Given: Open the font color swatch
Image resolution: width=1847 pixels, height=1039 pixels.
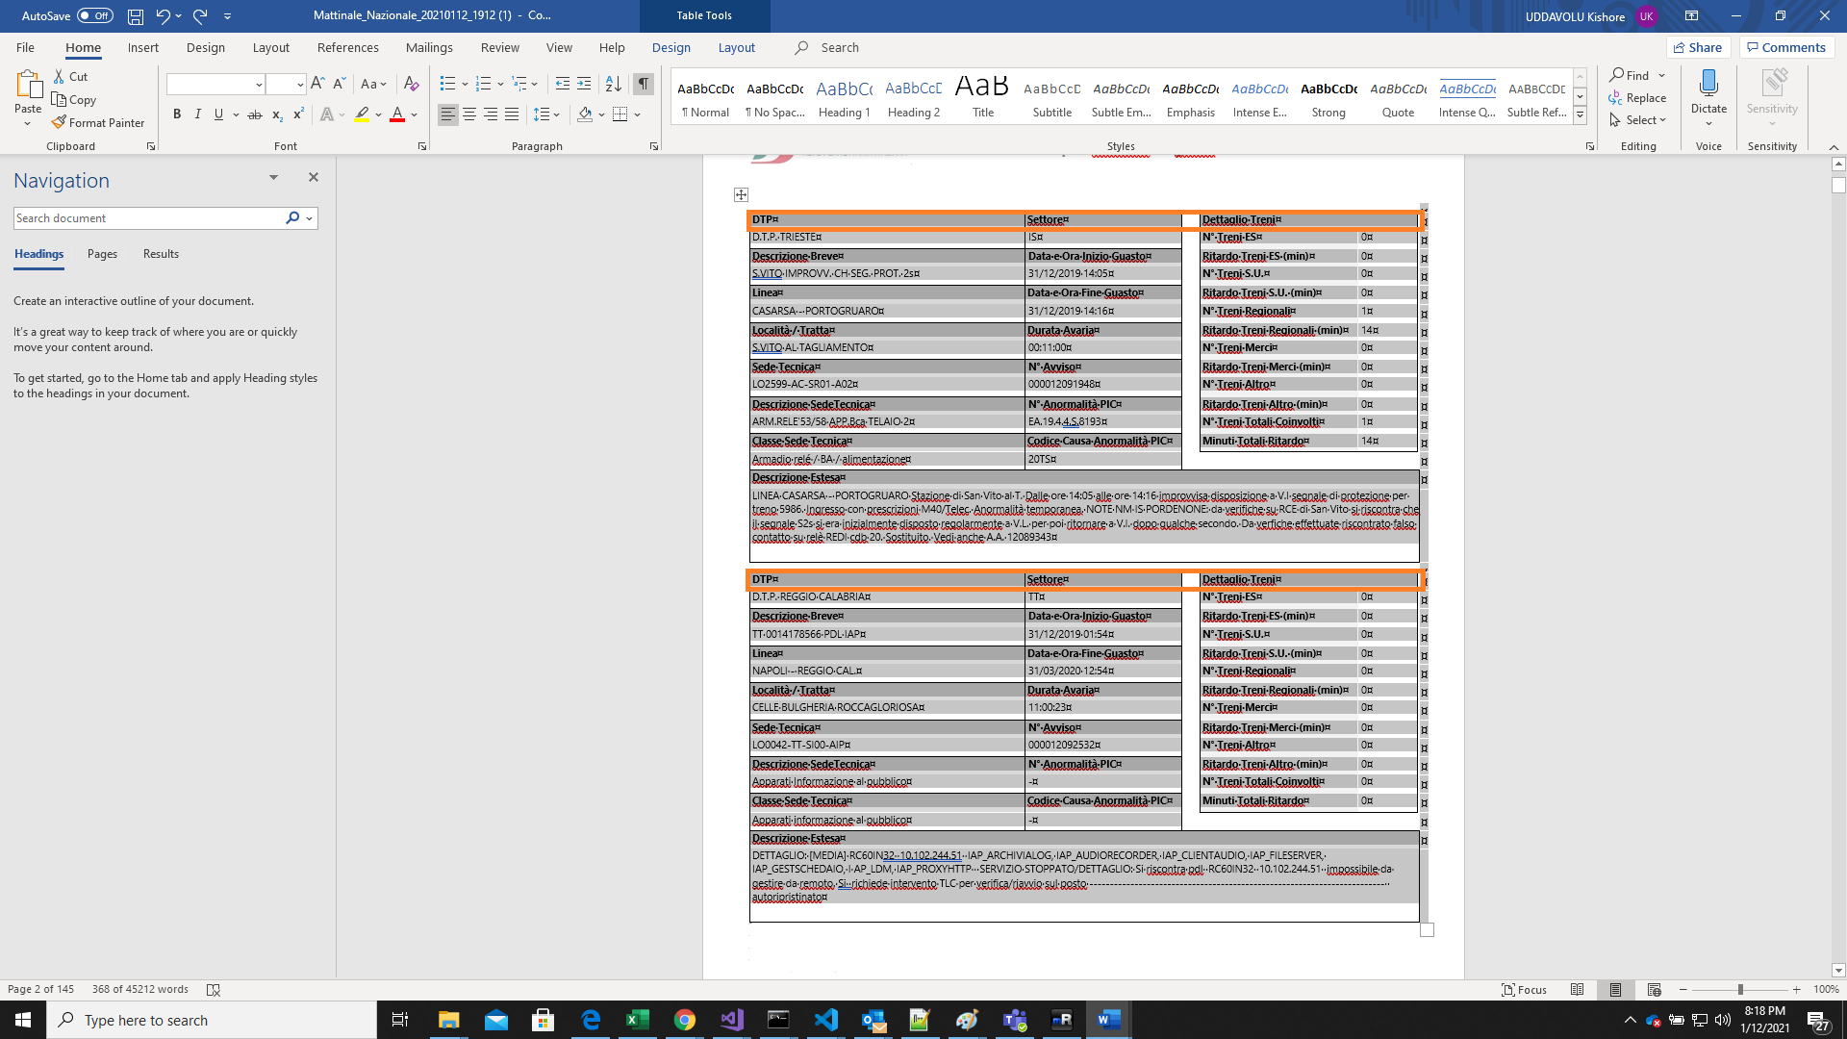Looking at the screenshot, I should [x=397, y=114].
